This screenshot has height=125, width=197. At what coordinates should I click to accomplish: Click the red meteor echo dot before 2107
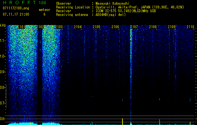(x=122, y=100)
